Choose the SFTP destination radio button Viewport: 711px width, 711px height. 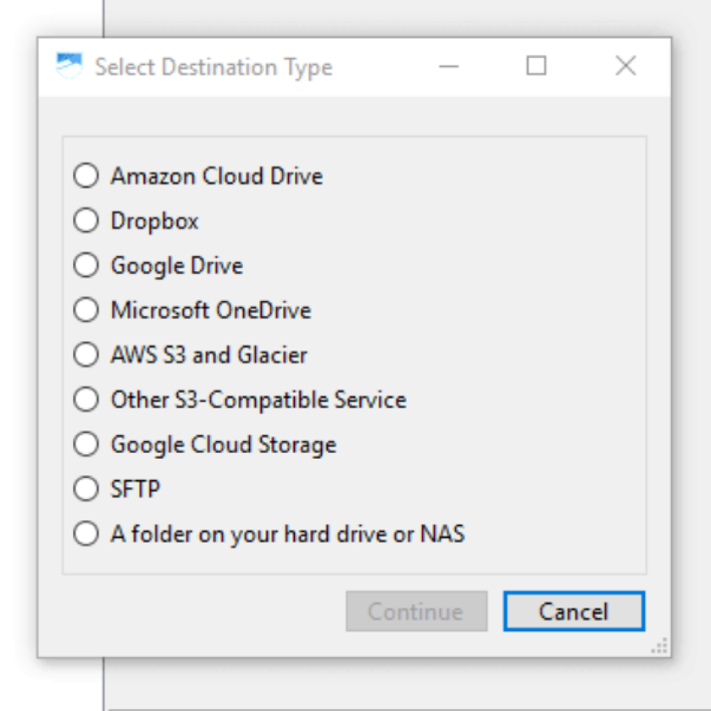click(x=86, y=488)
